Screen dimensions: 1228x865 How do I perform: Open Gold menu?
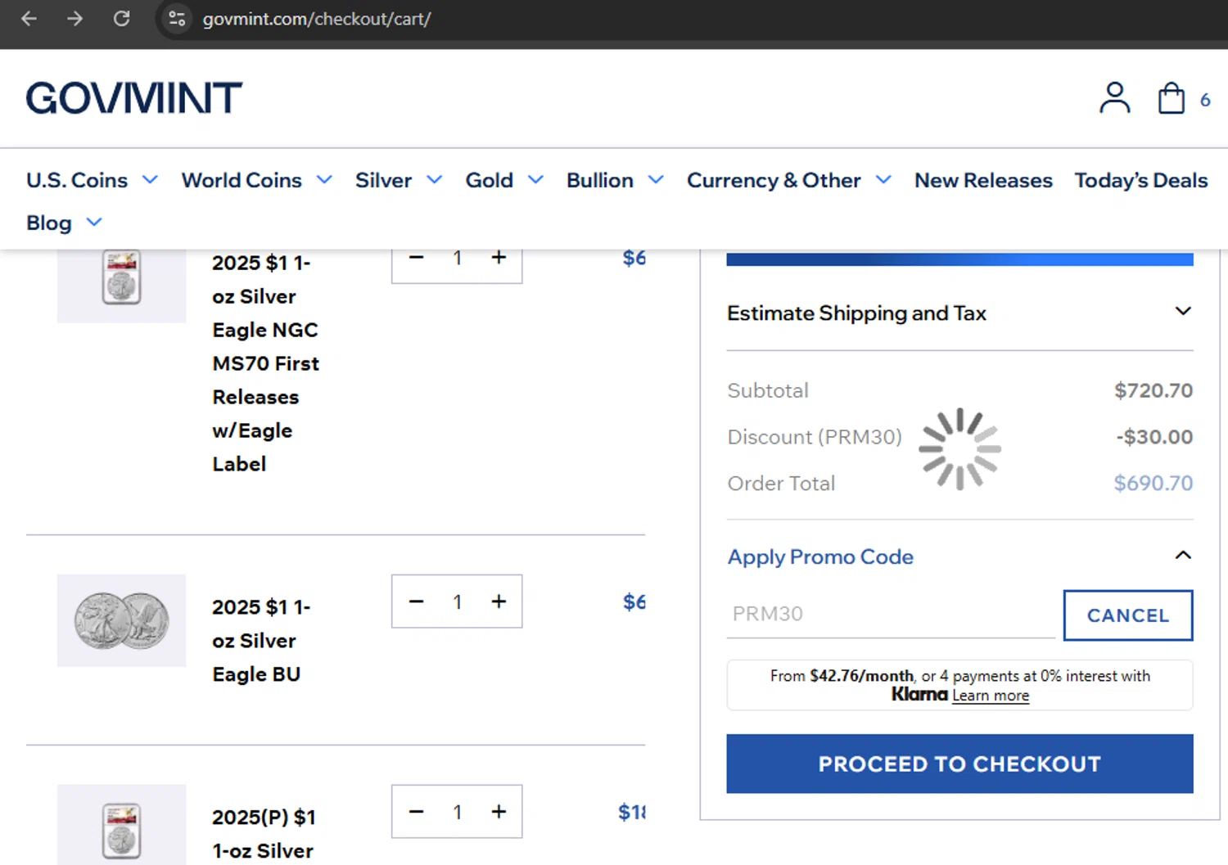490,180
